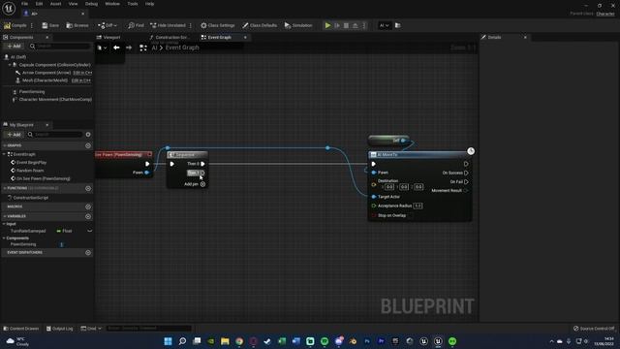Add new graph with Graphs plus icon

pyautogui.click(x=88, y=145)
